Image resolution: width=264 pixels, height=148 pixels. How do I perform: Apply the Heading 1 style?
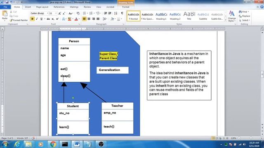point(161,16)
